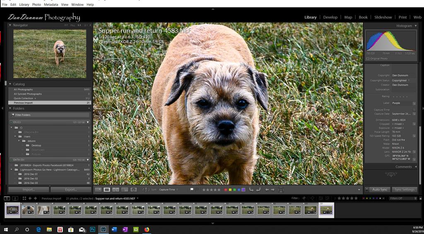Toggle Auto Sync switch beside the button
Viewport: 424px width, 234px height.
[x=367, y=190]
